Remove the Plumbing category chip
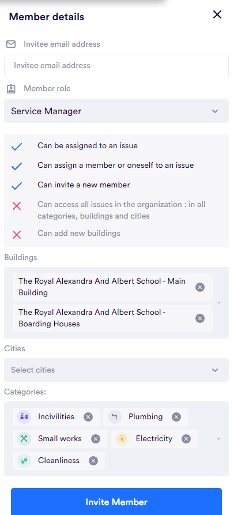The width and height of the screenshot is (234, 515). point(176,417)
